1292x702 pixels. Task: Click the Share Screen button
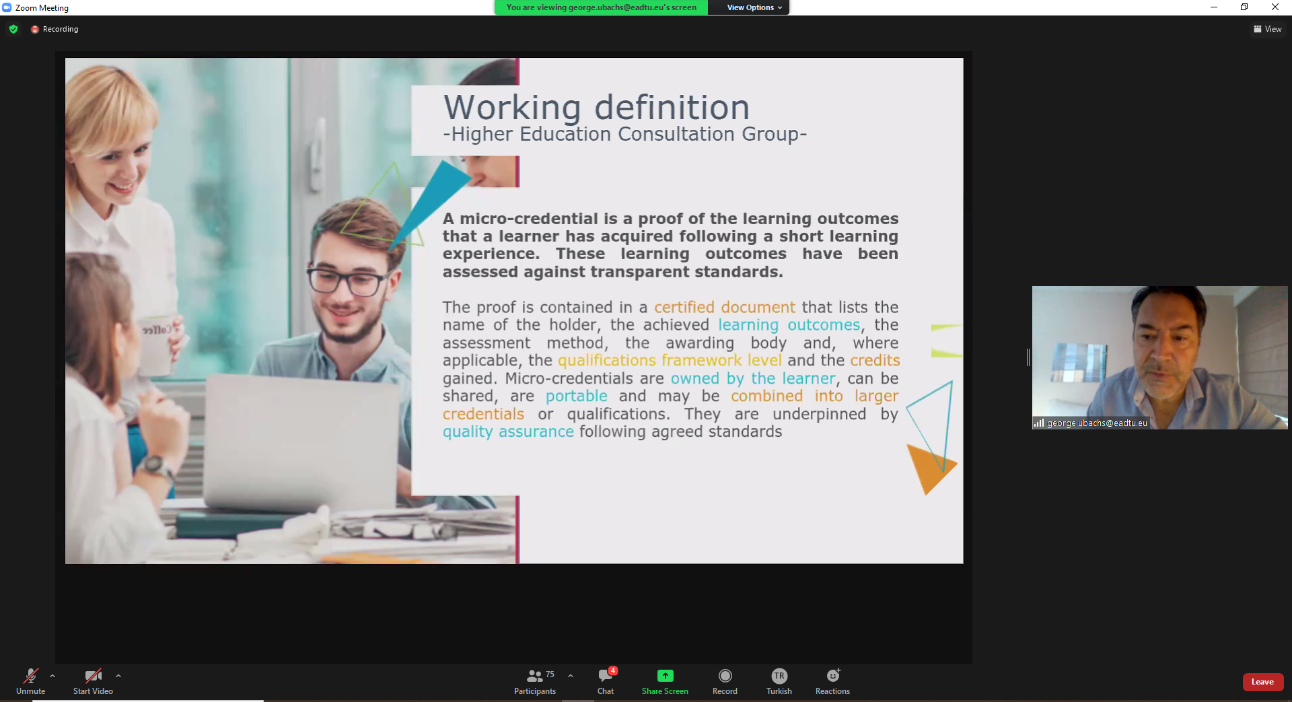pyautogui.click(x=665, y=680)
